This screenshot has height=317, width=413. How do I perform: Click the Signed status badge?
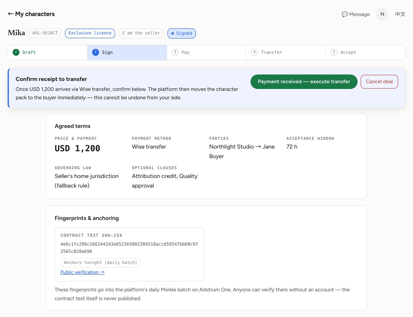[x=182, y=33]
